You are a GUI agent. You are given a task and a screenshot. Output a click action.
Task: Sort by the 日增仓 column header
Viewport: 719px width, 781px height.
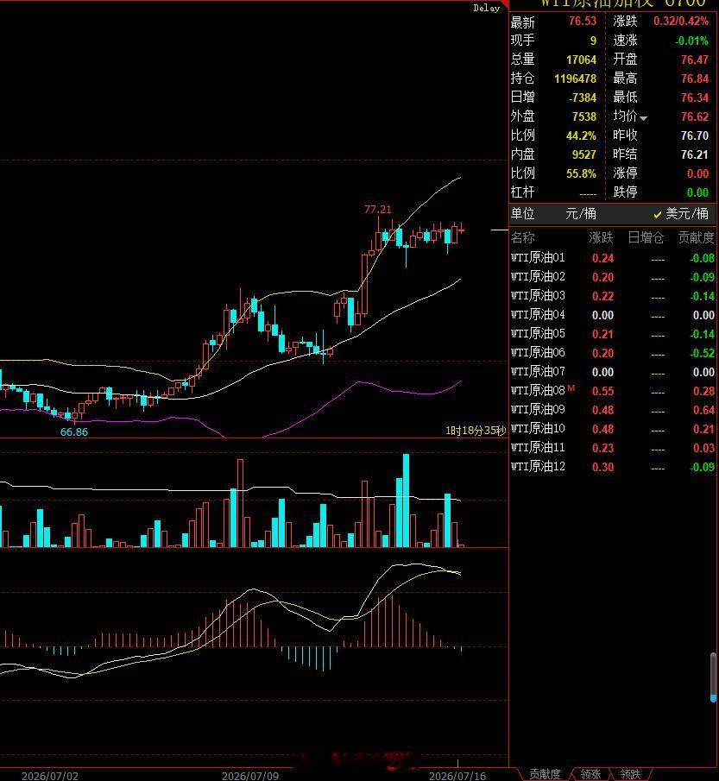646,238
